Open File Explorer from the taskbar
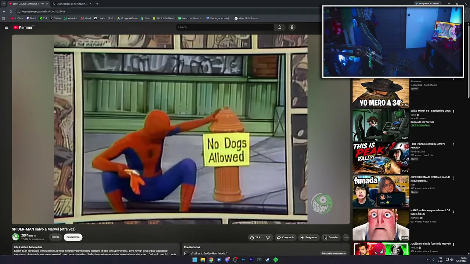Screen dimensions: 470x264 tap(203, 260)
